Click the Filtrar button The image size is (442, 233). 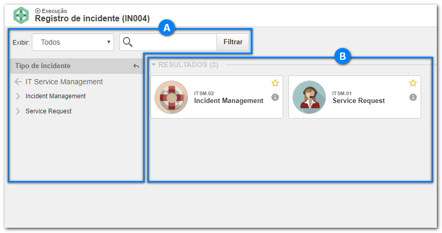tap(233, 42)
